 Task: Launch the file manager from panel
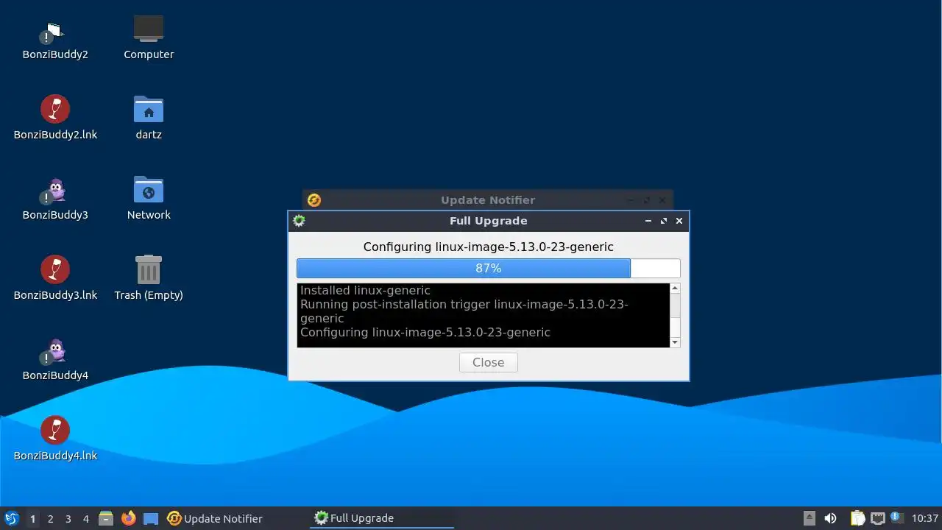[105, 518]
